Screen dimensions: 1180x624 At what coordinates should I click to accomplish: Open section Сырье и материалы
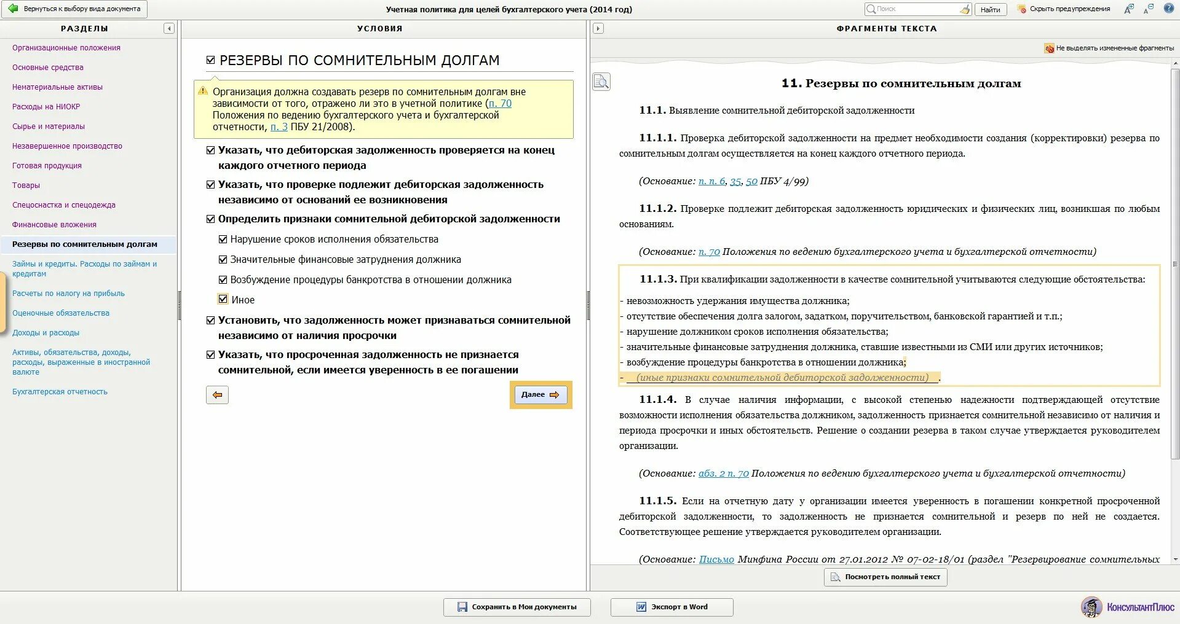[49, 127]
